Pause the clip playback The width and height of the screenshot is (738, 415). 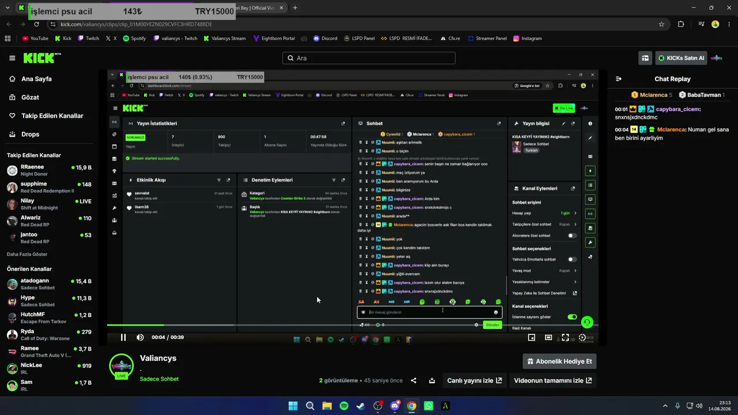pos(123,337)
